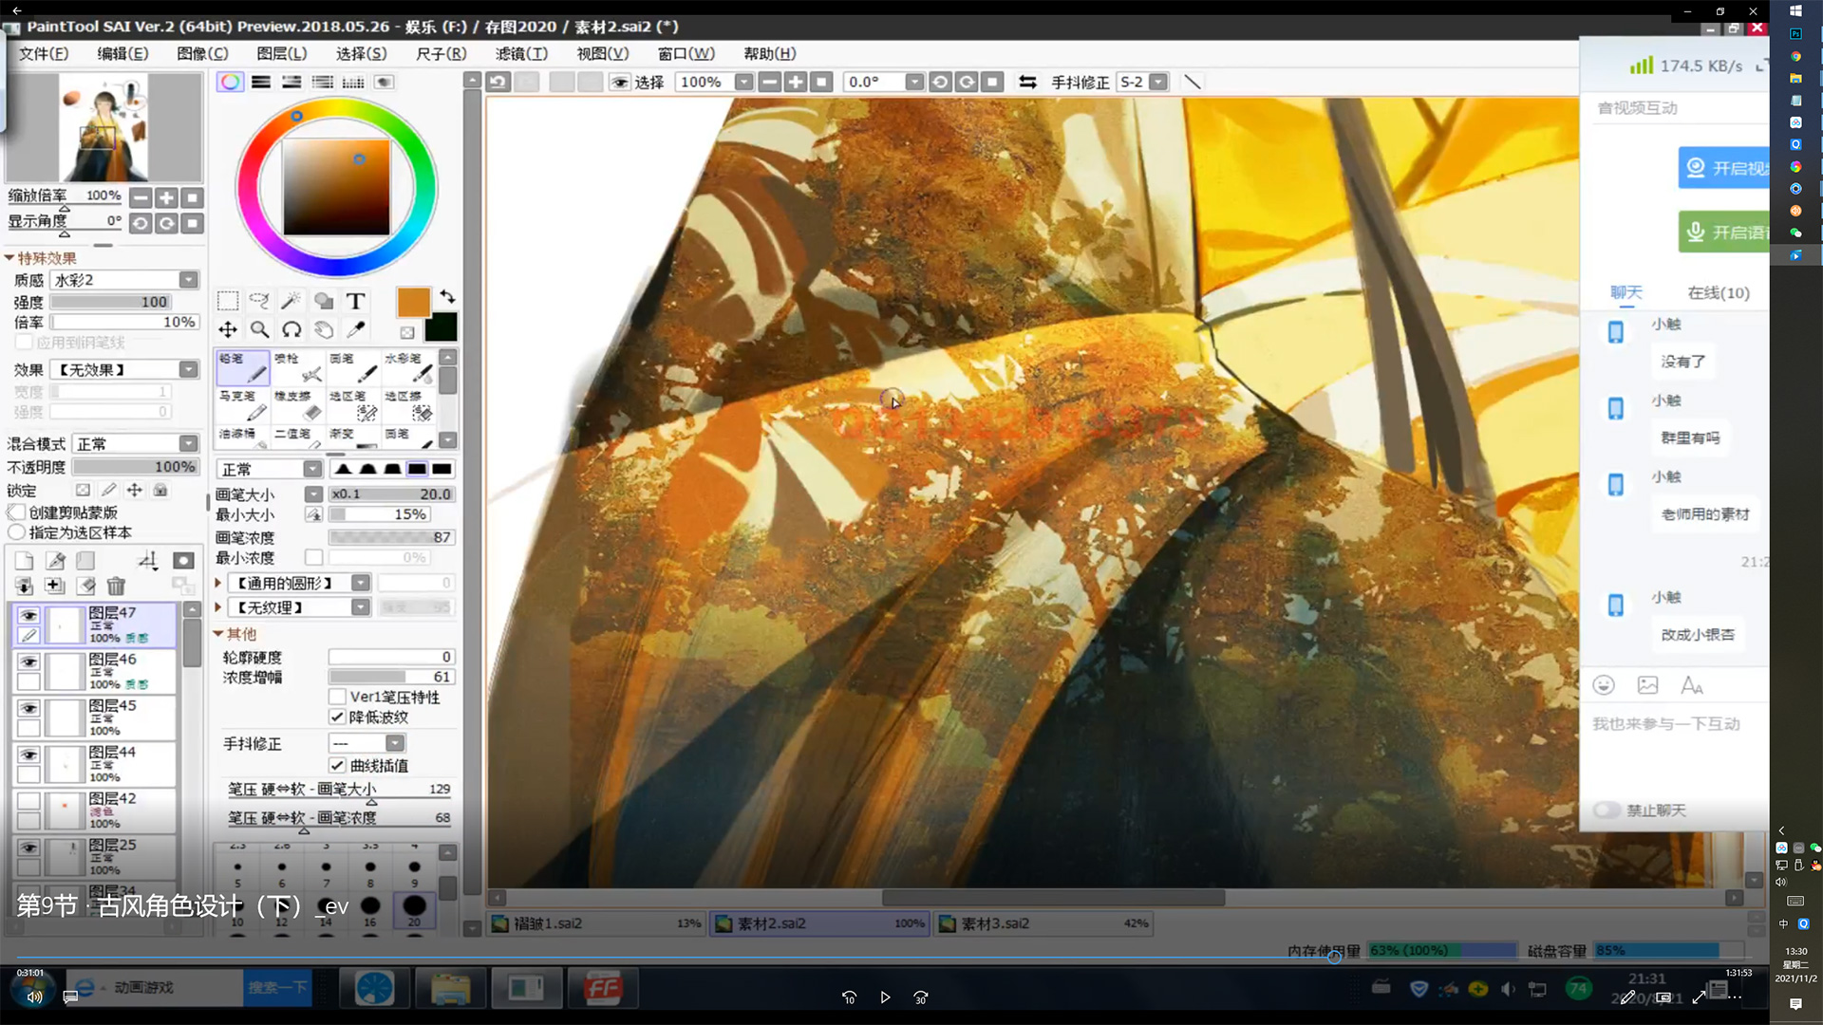Select the Hand pan tool

324,329
